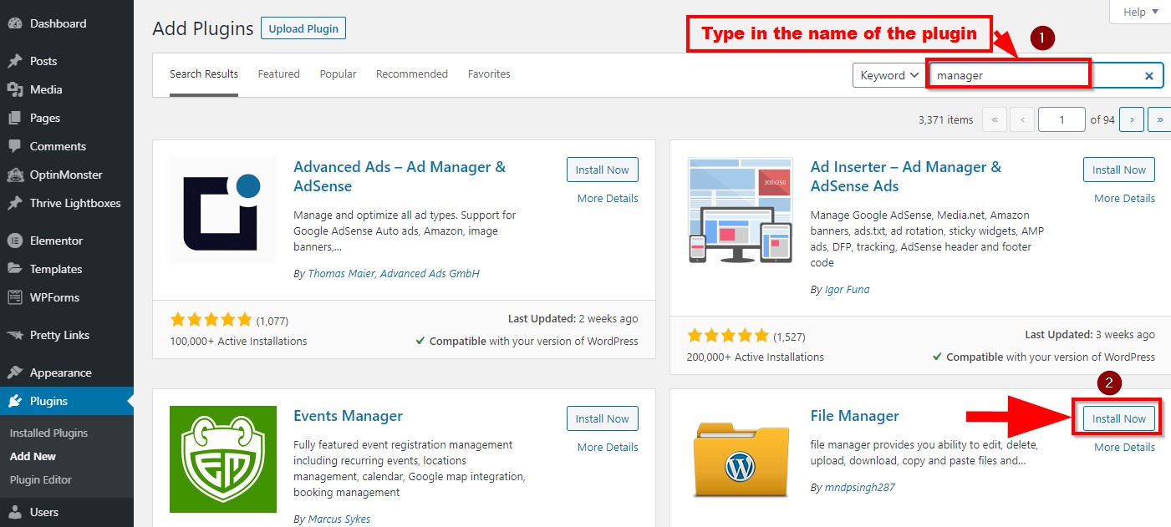
Task: Open the Plugin Editor submenu item
Action: pyautogui.click(x=41, y=479)
